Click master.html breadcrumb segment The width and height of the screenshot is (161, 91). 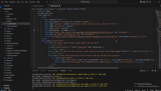tap(61, 9)
